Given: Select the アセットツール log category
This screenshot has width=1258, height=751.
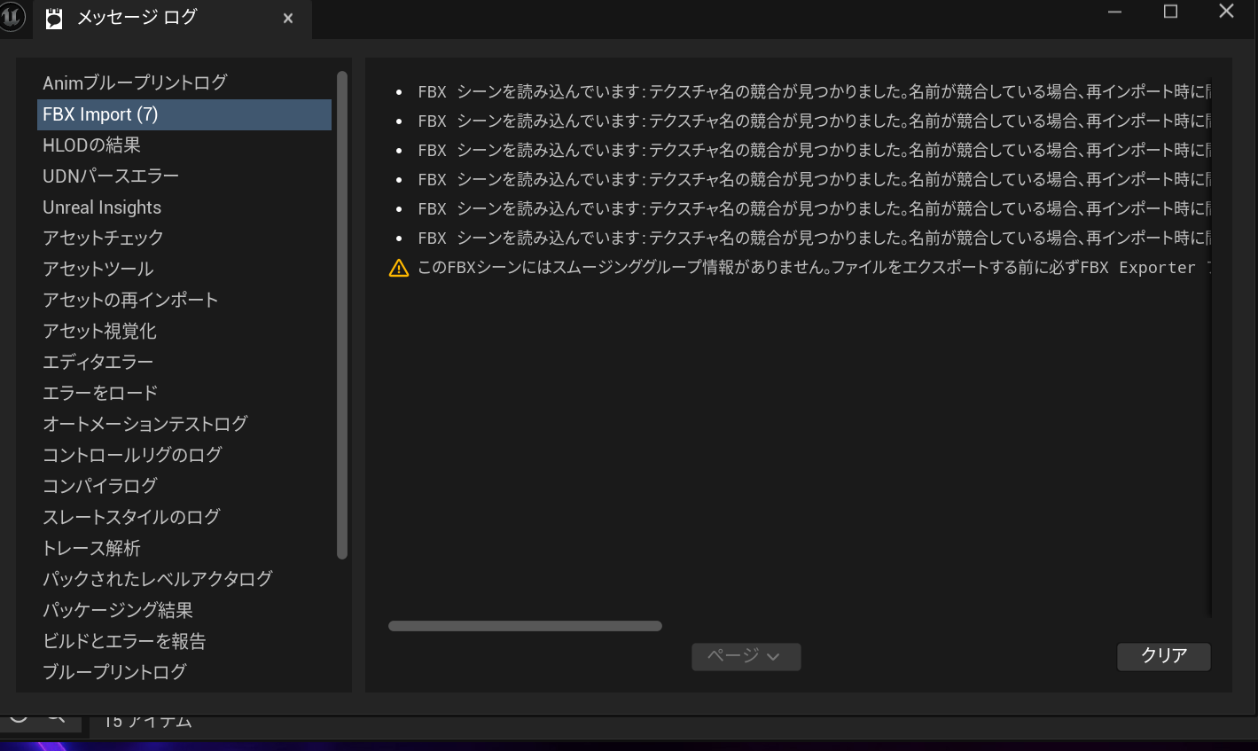Looking at the screenshot, I should tap(184, 270).
